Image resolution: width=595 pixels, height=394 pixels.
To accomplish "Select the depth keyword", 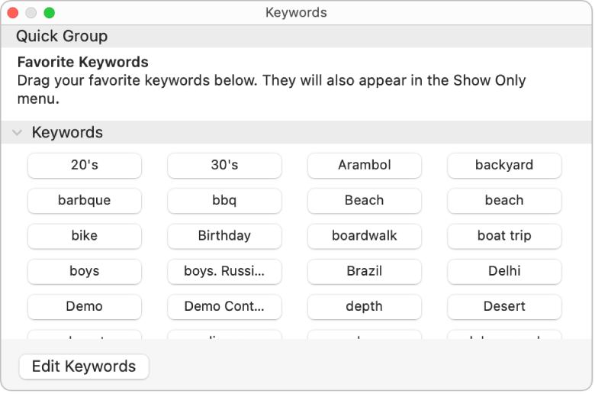I will pos(364,306).
